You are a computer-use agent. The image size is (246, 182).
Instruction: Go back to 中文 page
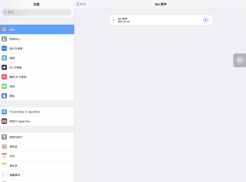(x=81, y=4)
